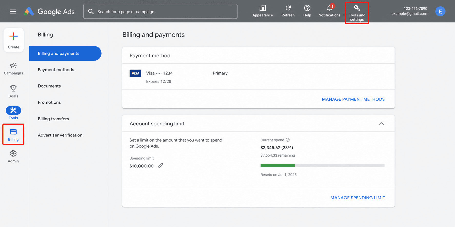This screenshot has height=227, width=455.
Task: Open the Help menu
Action: pyautogui.click(x=307, y=12)
